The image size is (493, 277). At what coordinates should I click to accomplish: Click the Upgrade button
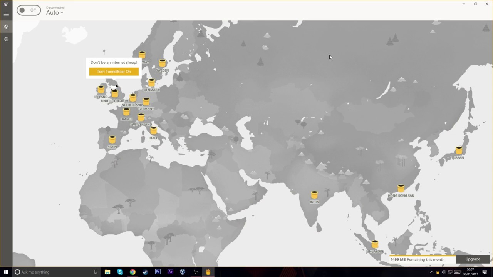pyautogui.click(x=473, y=259)
